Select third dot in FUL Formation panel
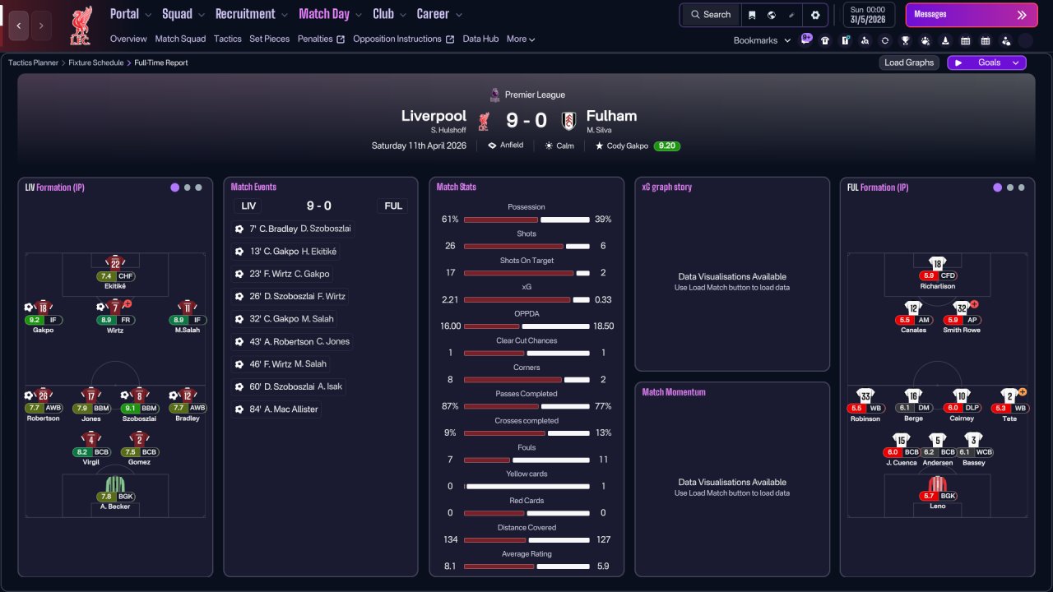Image resolution: width=1053 pixels, height=592 pixels. click(1022, 187)
